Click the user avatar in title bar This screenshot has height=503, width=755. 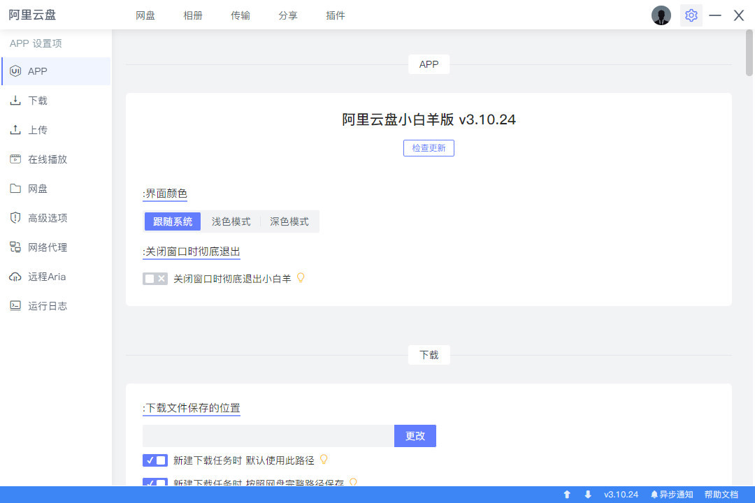pyautogui.click(x=661, y=15)
